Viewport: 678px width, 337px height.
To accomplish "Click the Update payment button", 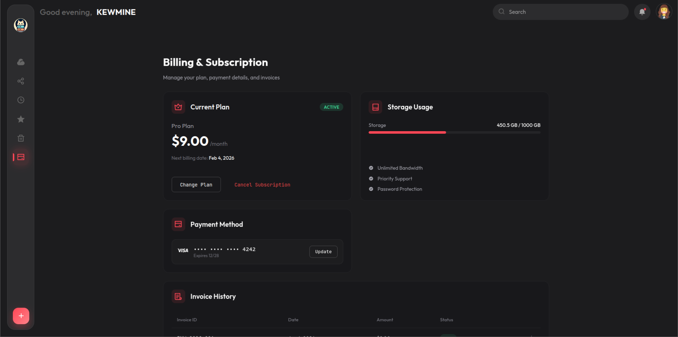I will click(x=323, y=252).
